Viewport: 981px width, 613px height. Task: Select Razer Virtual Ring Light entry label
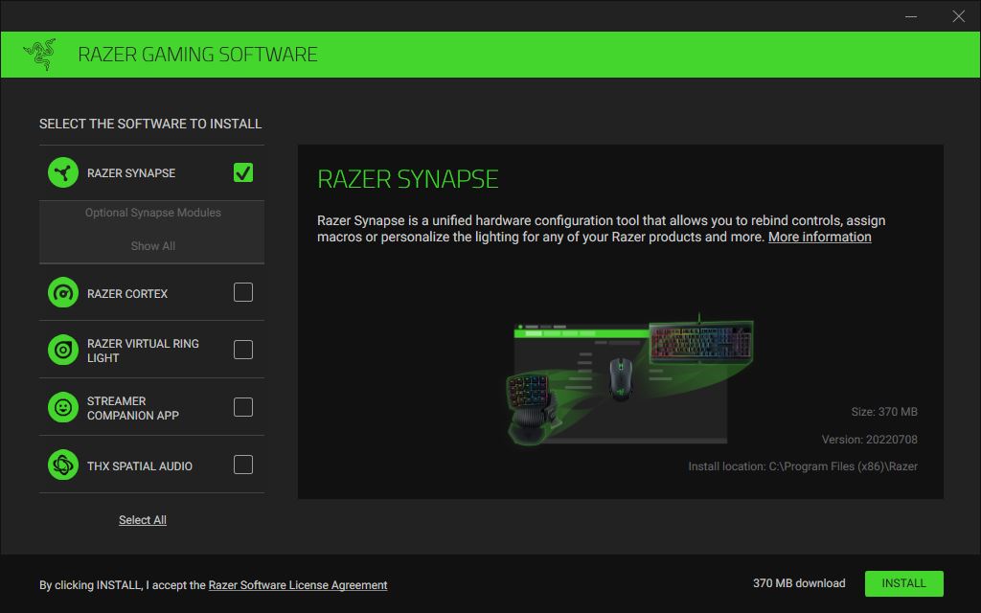[143, 351]
